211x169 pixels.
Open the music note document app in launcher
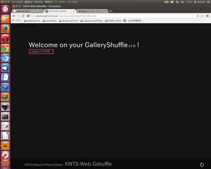coord(5,77)
